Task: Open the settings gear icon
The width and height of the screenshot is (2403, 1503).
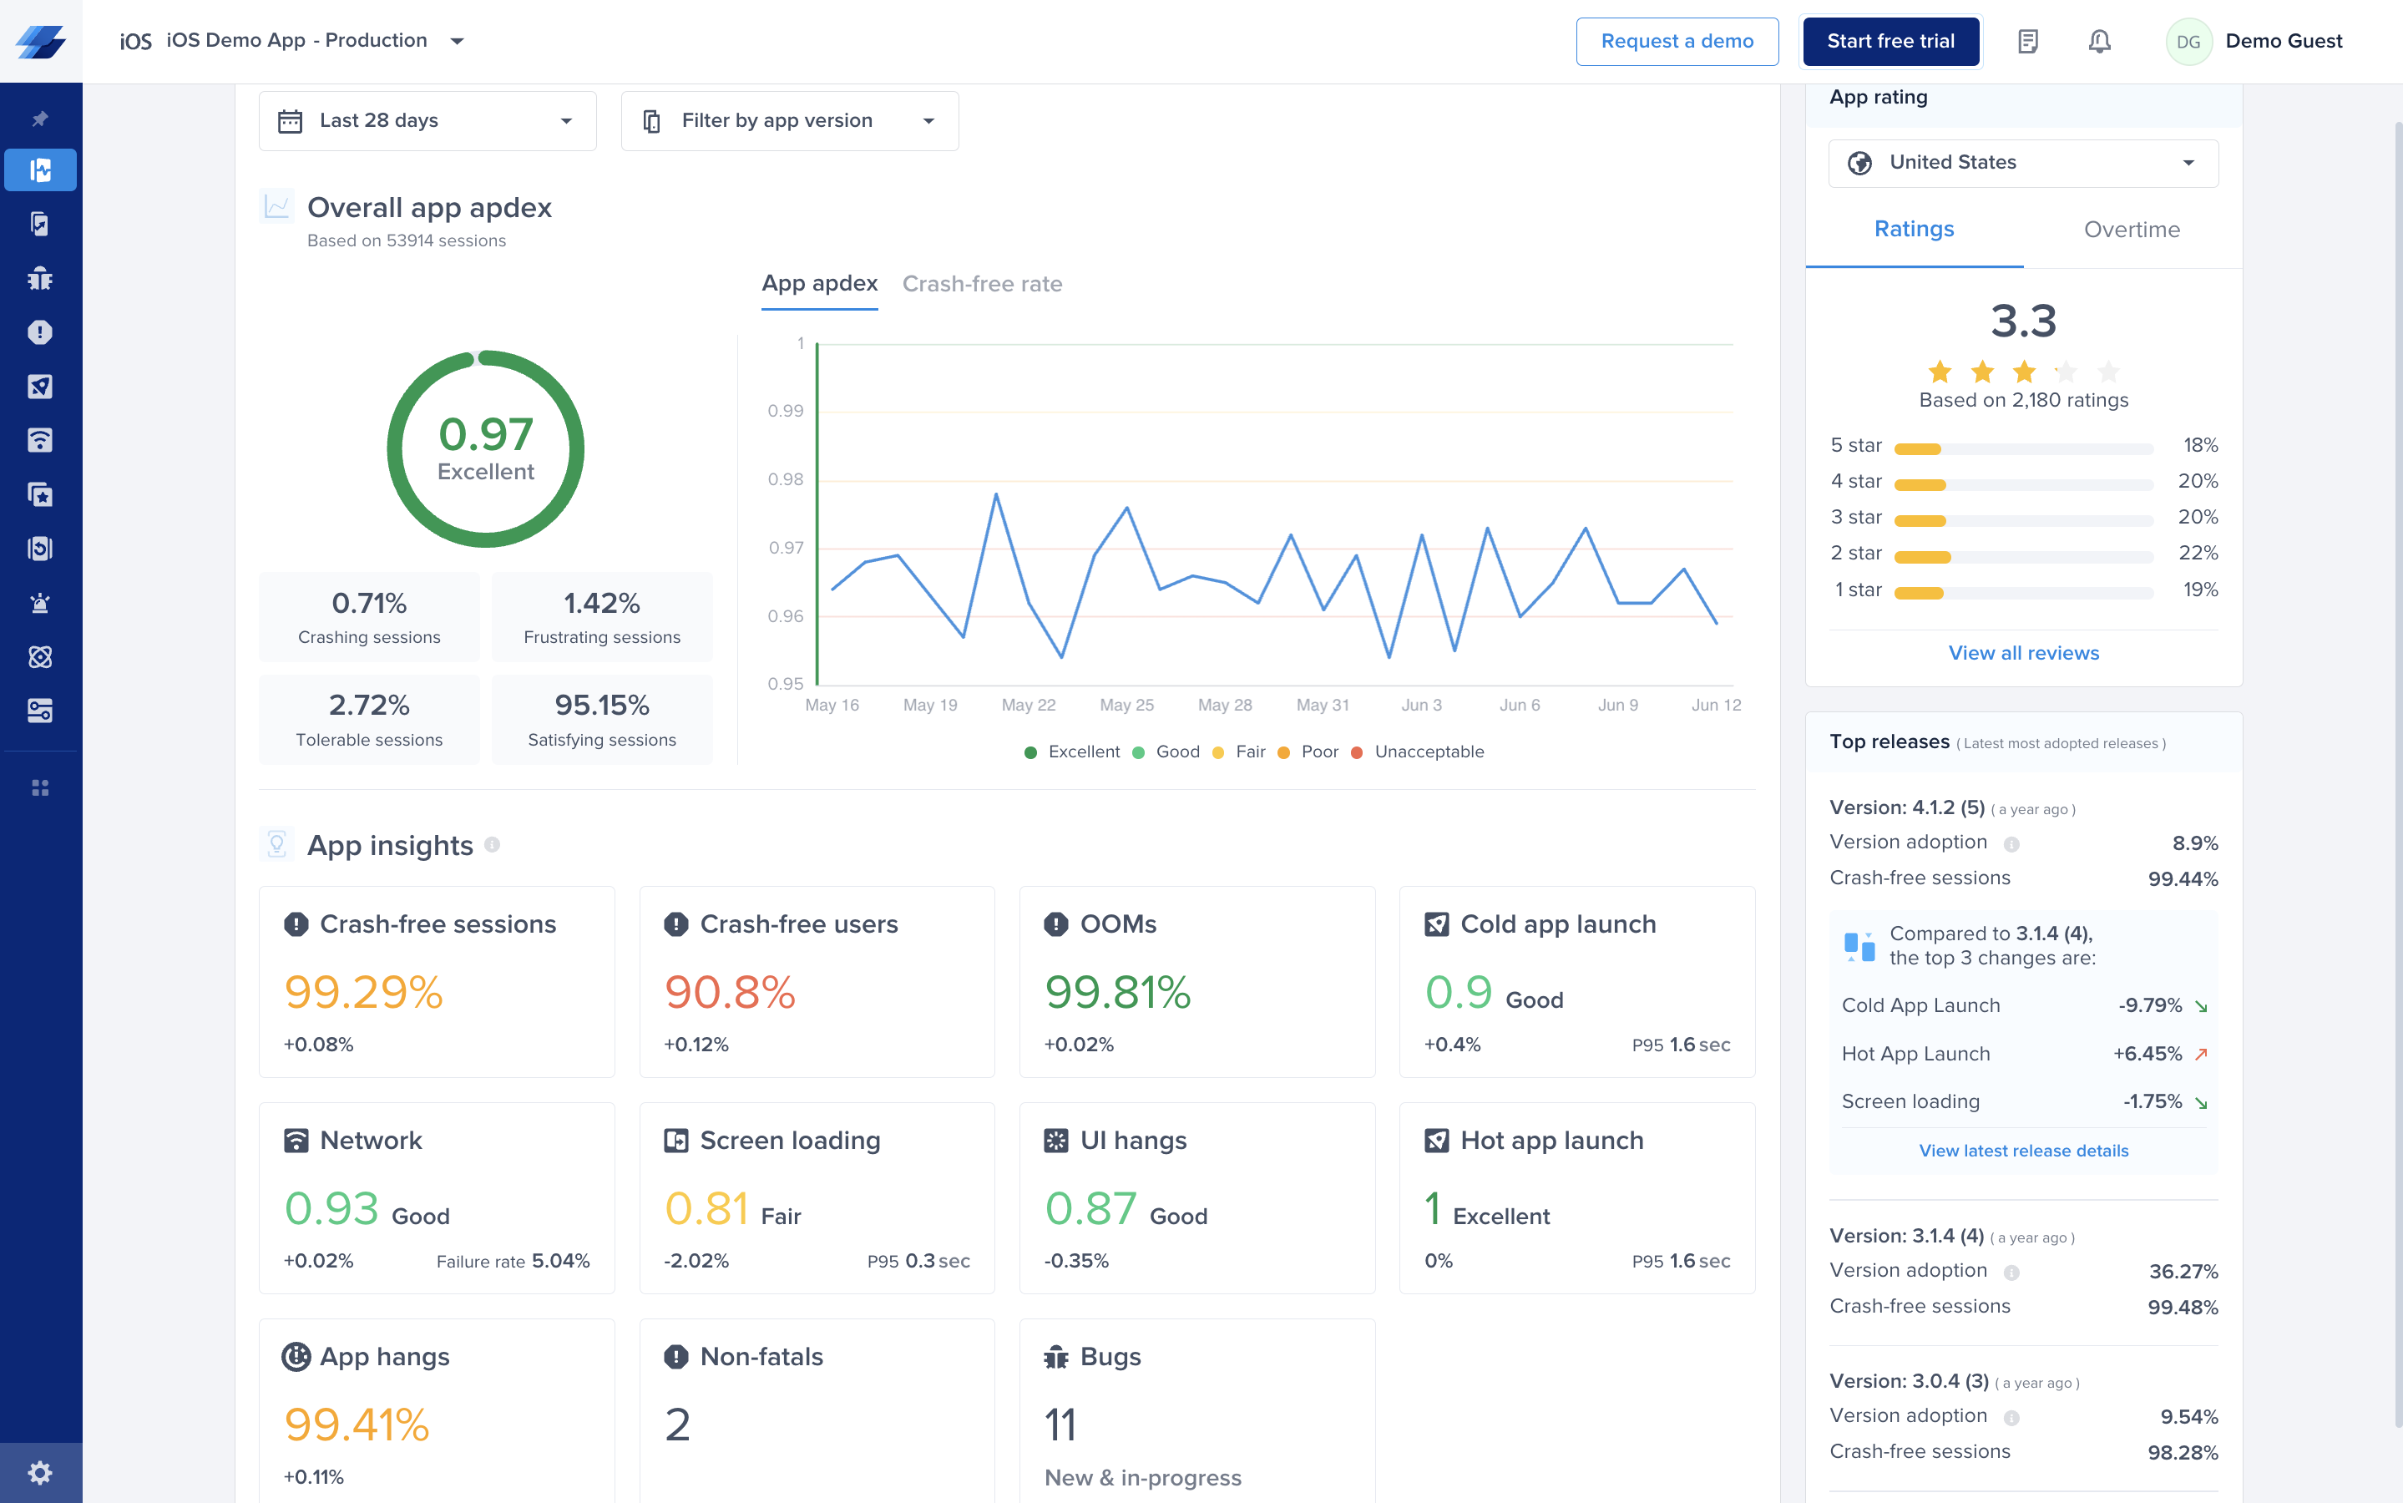Action: coord(40,1472)
